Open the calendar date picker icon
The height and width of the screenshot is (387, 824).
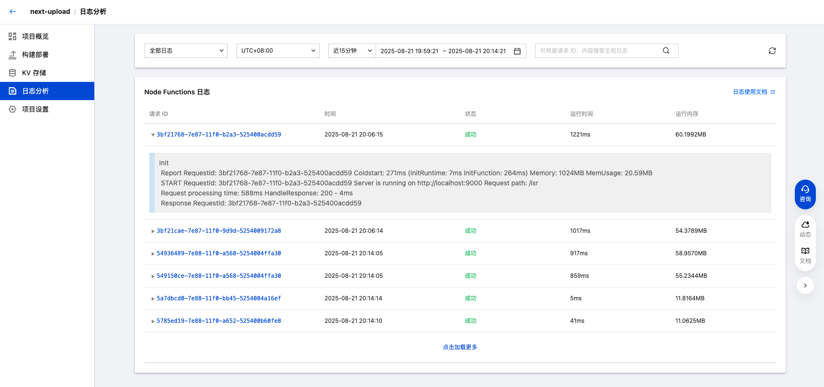point(517,51)
